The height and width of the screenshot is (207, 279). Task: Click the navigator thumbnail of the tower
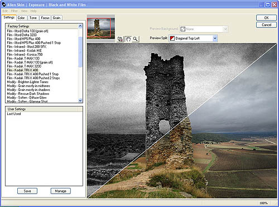point(101,27)
